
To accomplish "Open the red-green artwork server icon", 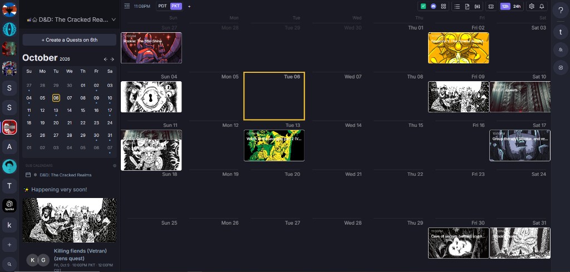I will pyautogui.click(x=9, y=48).
